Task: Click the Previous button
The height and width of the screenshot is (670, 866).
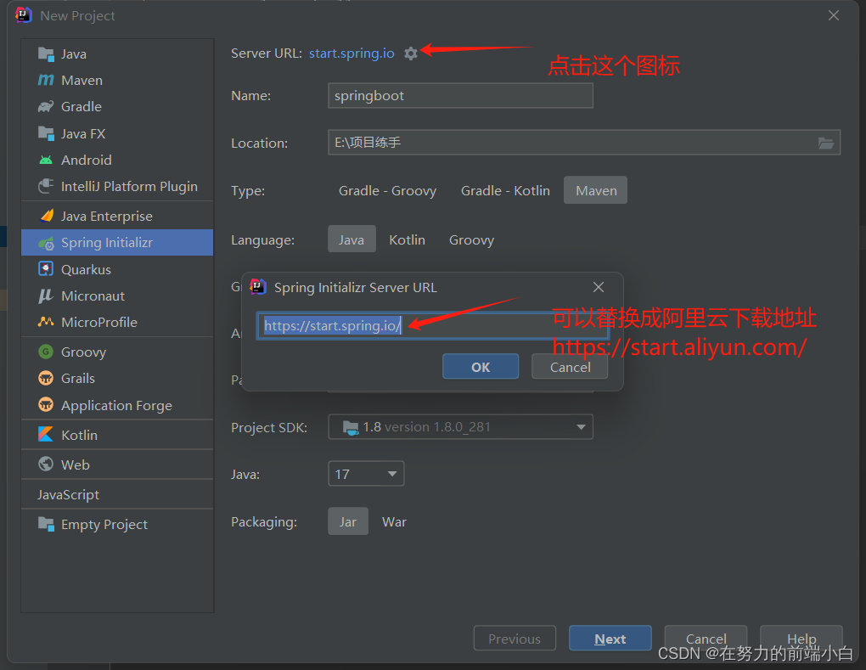Action: 515,639
